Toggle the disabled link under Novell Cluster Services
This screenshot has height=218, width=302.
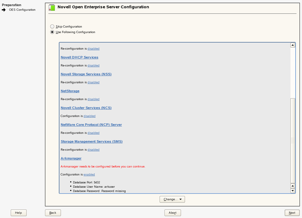[x=89, y=116]
